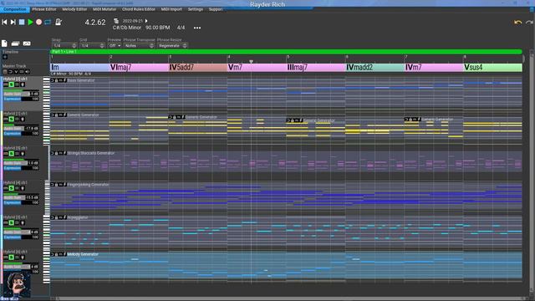Open the Preview Off dropdown
535x301 pixels.
(x=115, y=45)
